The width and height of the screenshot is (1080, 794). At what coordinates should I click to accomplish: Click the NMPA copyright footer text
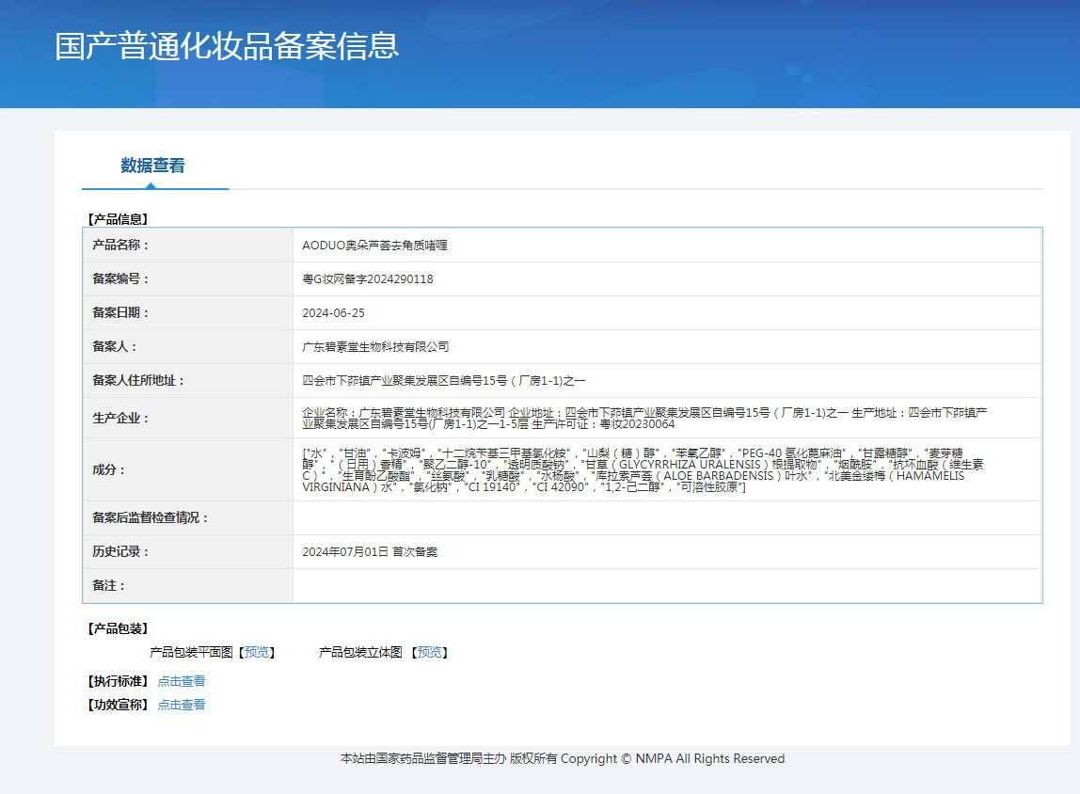[x=562, y=759]
